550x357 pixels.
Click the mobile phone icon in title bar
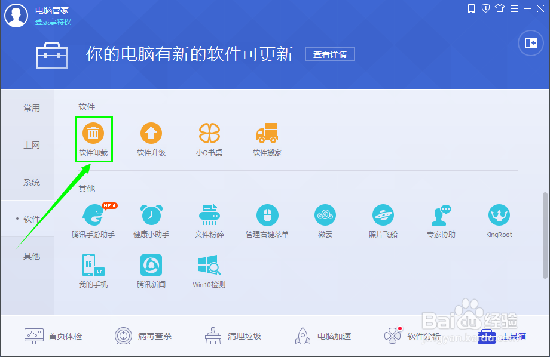472,8
